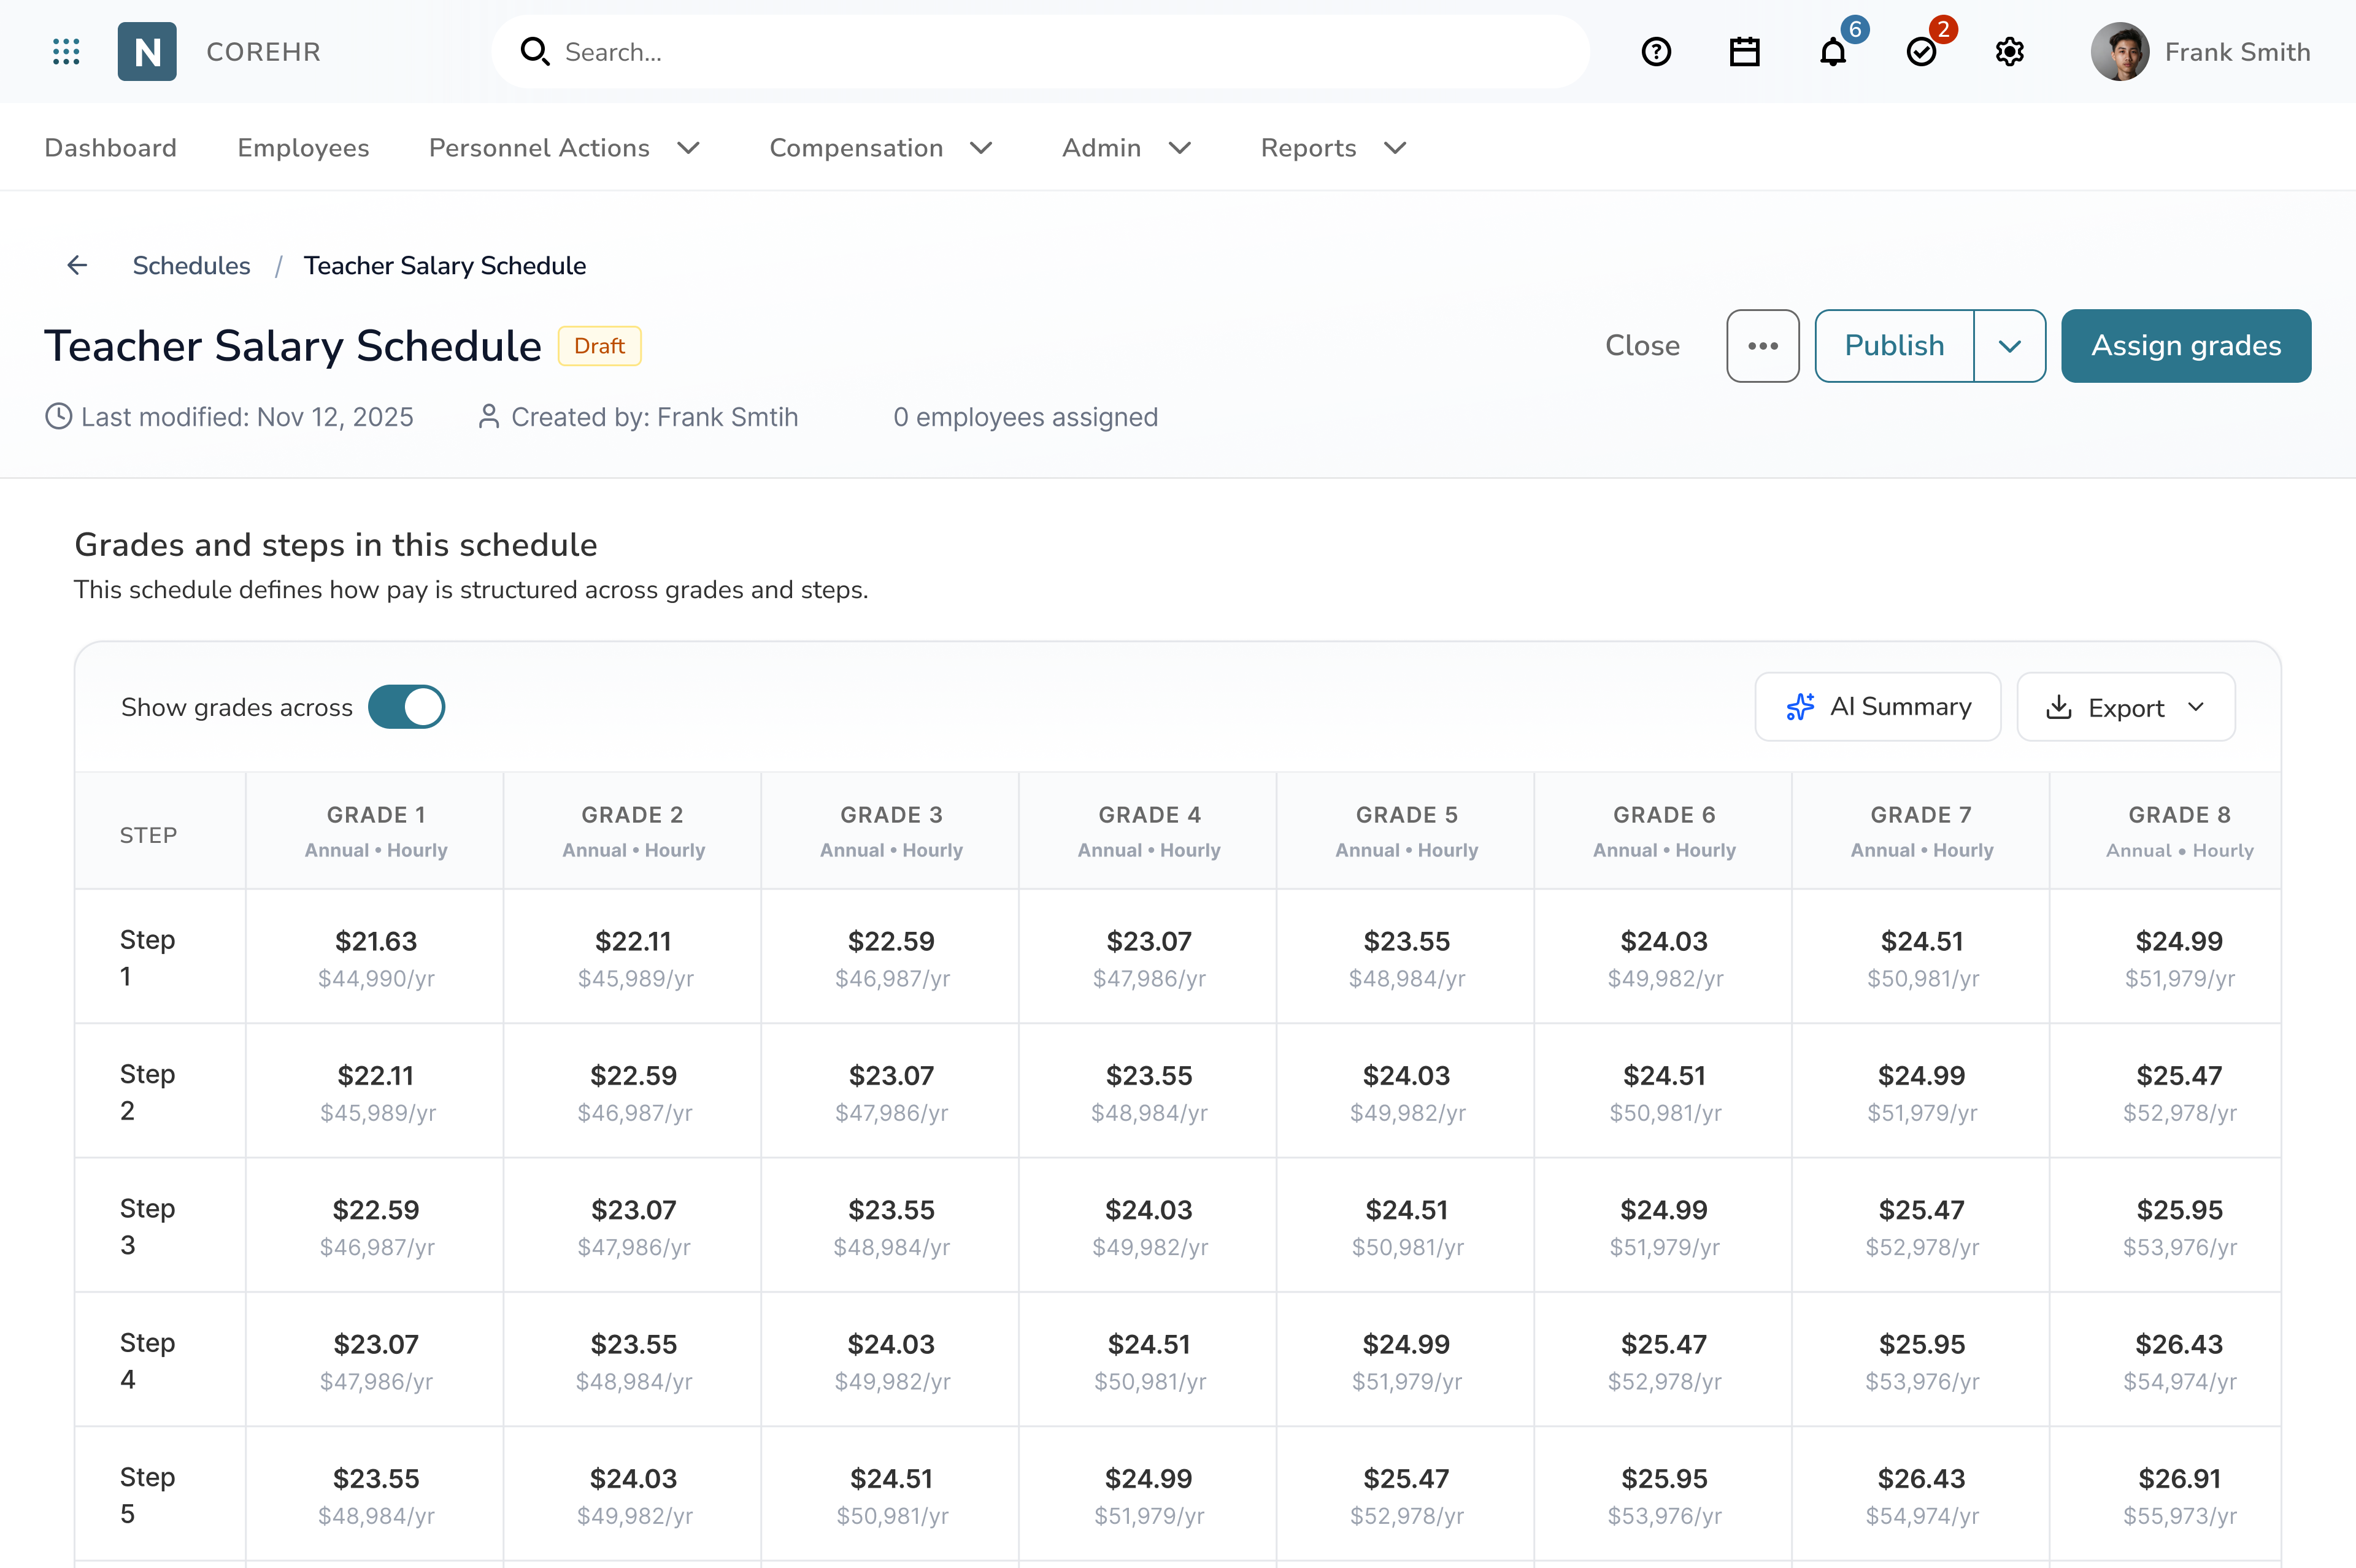Open the notifications bell icon
Image resolution: width=2356 pixels, height=1568 pixels.
pos(1832,51)
